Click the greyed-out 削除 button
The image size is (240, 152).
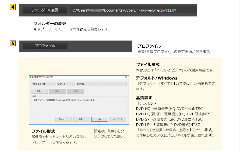coord(76,91)
